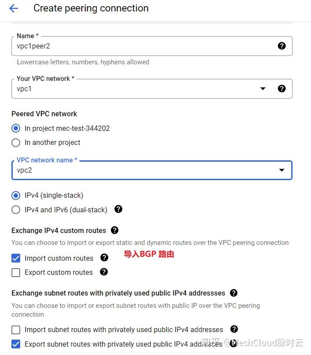
Task: Uncheck Export subnet routes checkbox
Action: tap(16, 344)
